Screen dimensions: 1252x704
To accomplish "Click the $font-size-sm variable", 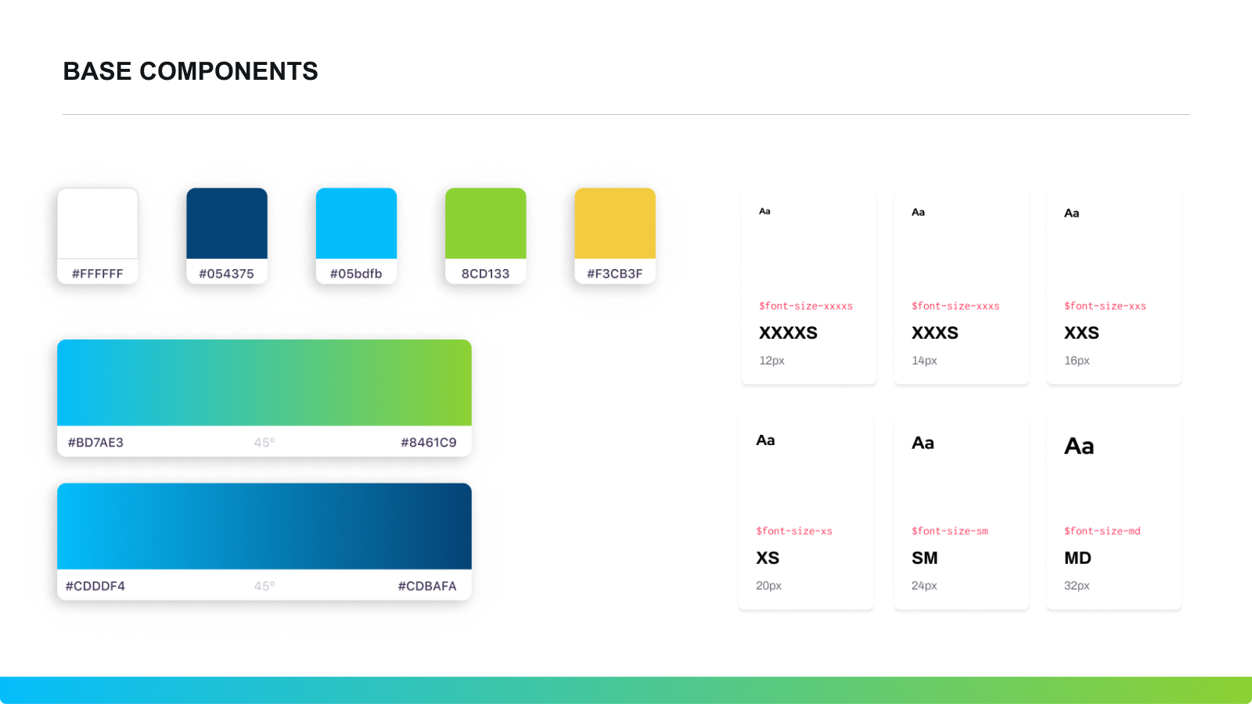I will tap(950, 531).
